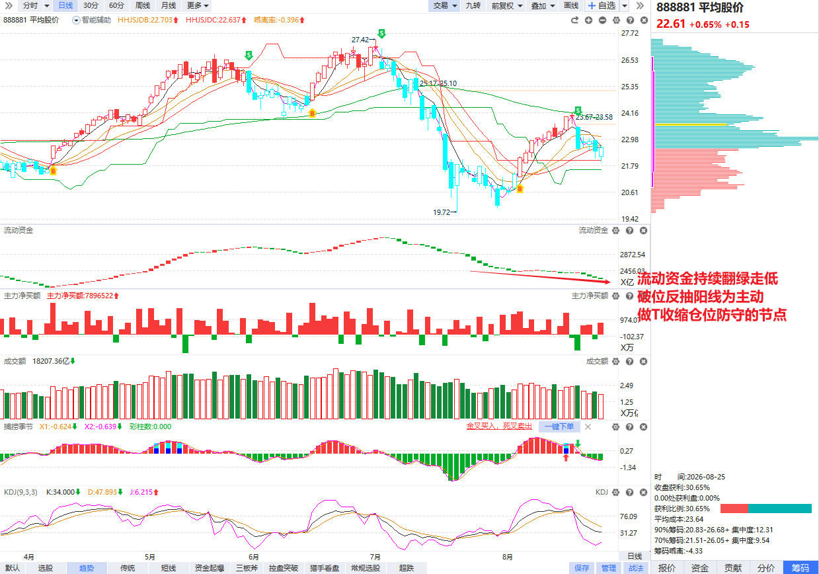819x574 pixels.
Task: Click the main chart refresh arrow icon
Action: coord(574,20)
